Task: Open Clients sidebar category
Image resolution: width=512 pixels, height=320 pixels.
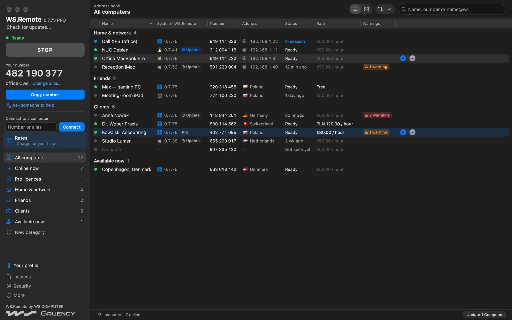Action: (45, 211)
